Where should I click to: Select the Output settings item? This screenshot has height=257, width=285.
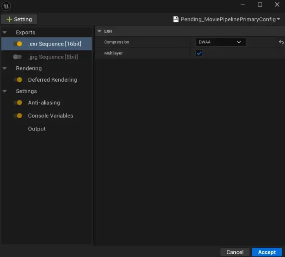pos(37,128)
